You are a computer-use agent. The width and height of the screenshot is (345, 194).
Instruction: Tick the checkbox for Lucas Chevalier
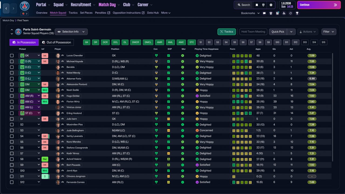point(12,56)
